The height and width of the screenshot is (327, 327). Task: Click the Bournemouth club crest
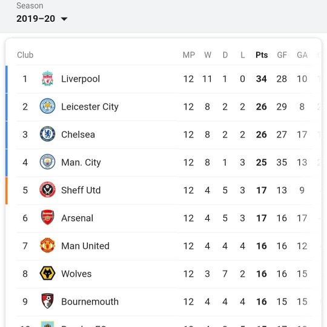click(x=48, y=301)
